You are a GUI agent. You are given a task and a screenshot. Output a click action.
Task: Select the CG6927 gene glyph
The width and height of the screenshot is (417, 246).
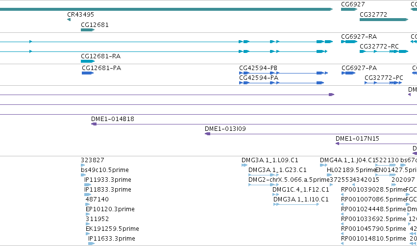tap(349, 9)
